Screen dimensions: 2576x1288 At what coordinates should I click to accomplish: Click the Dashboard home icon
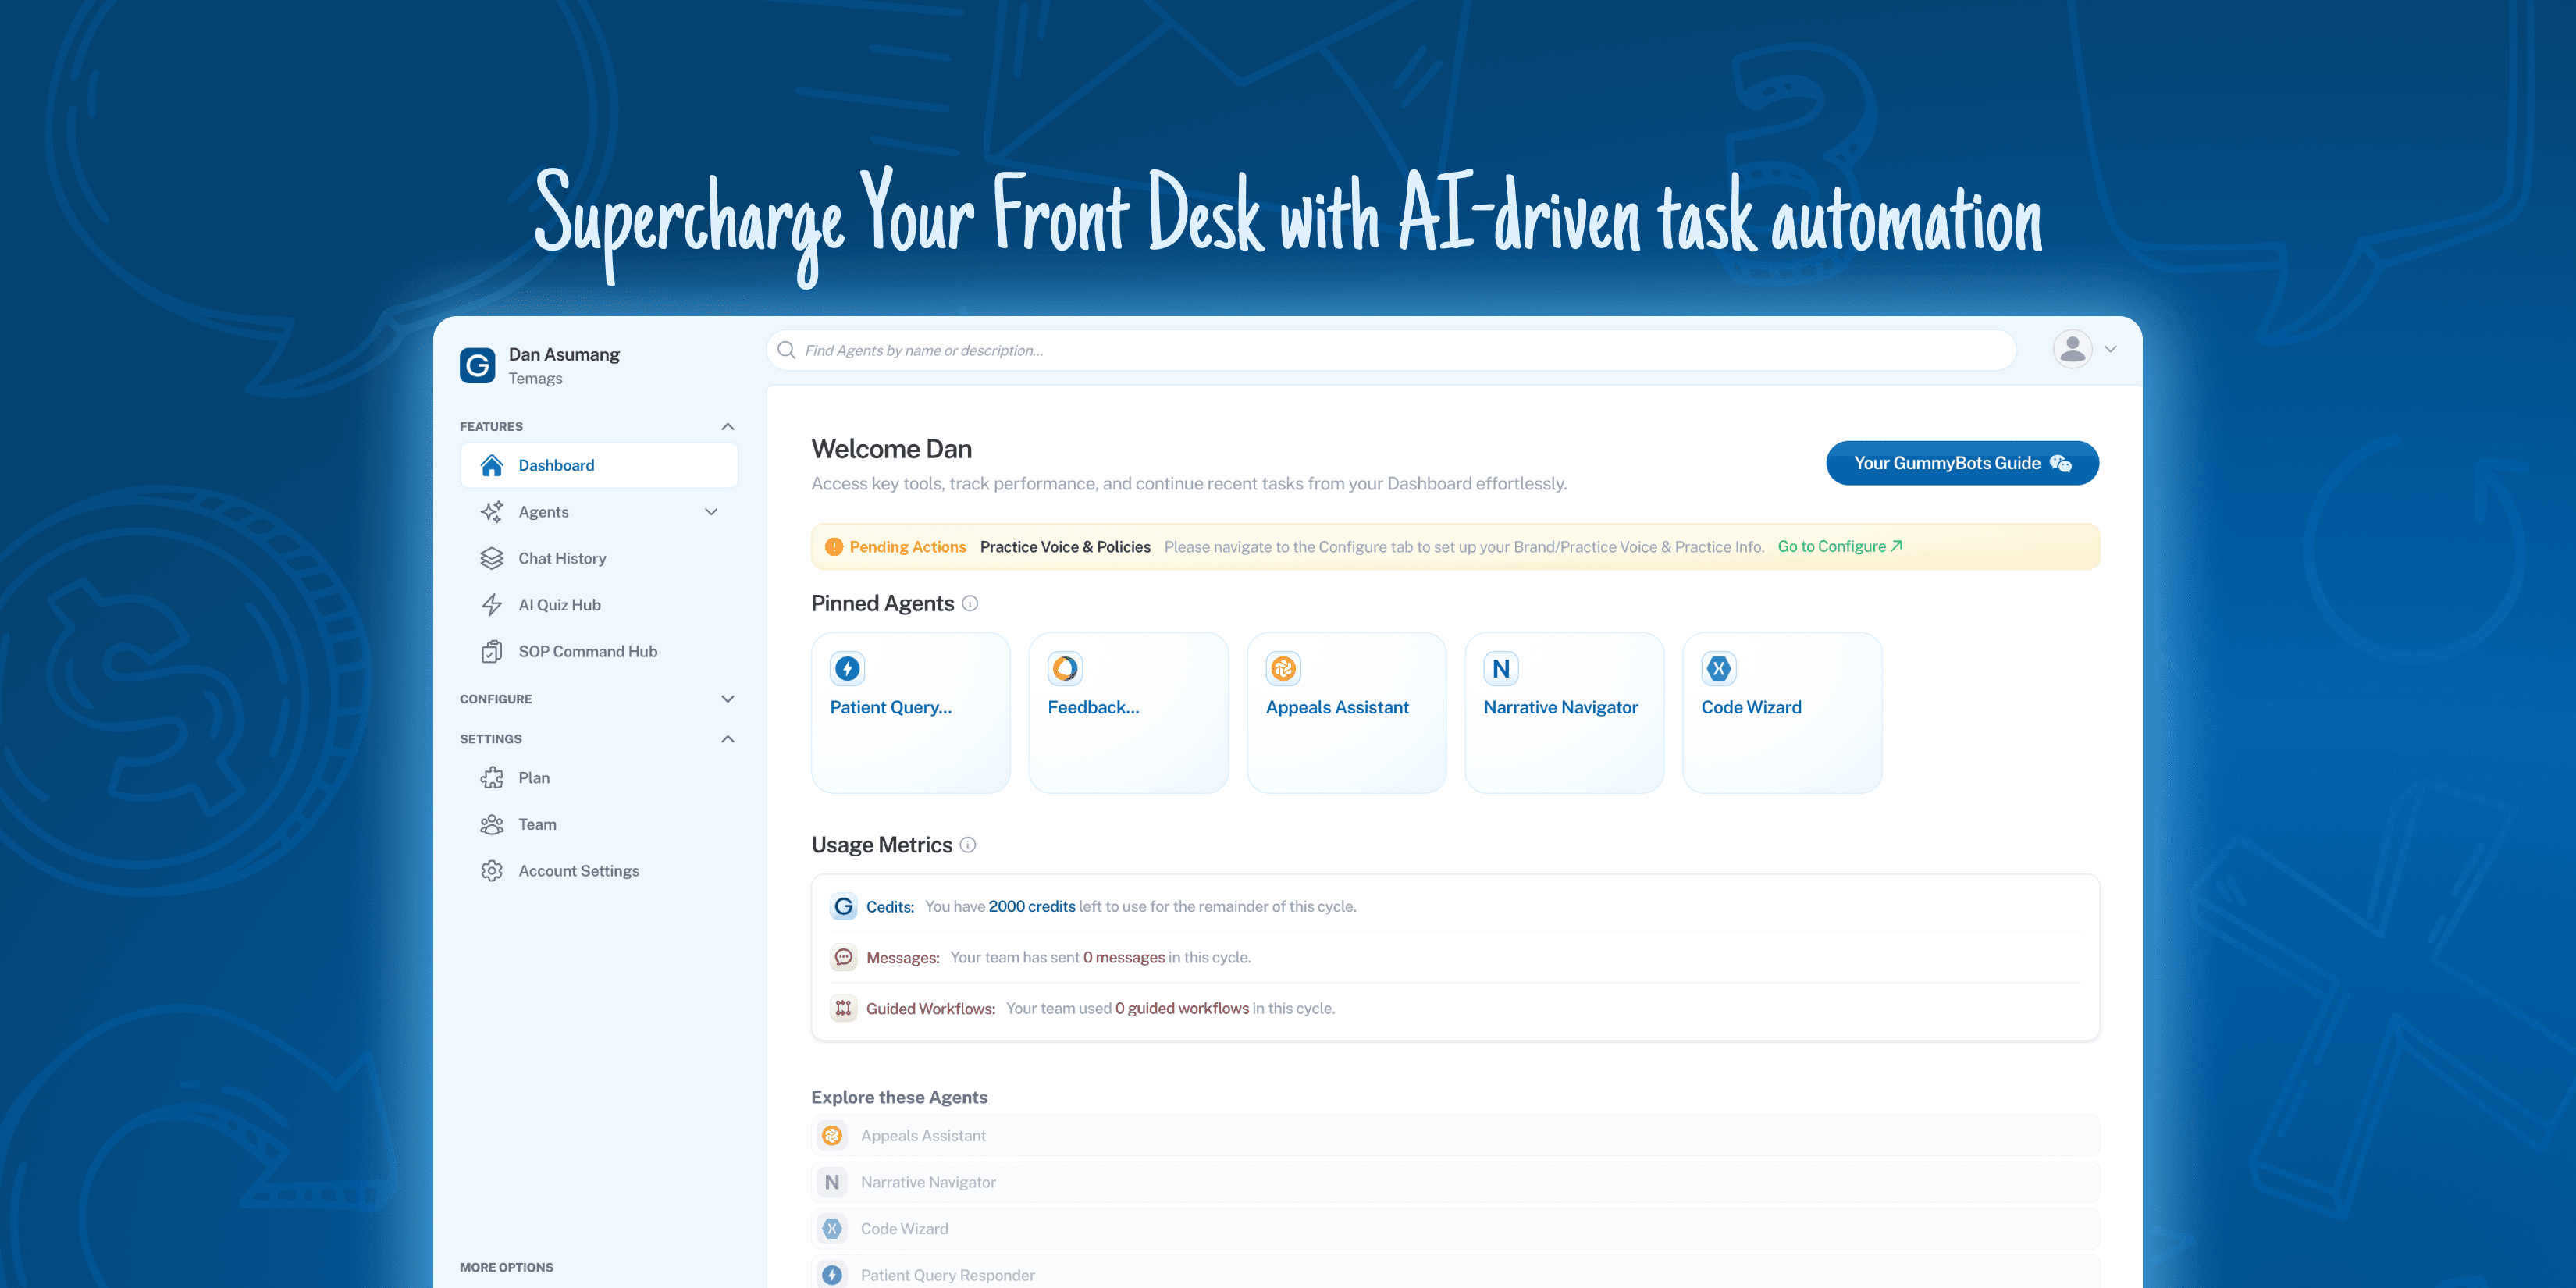coord(491,465)
